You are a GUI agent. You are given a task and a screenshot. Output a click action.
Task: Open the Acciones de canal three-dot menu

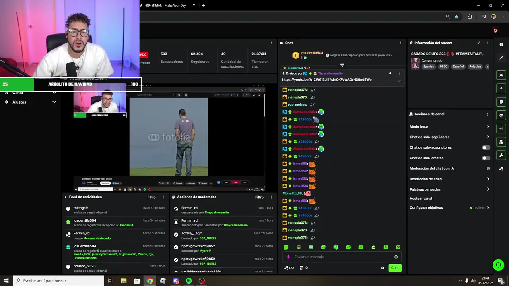click(487, 114)
